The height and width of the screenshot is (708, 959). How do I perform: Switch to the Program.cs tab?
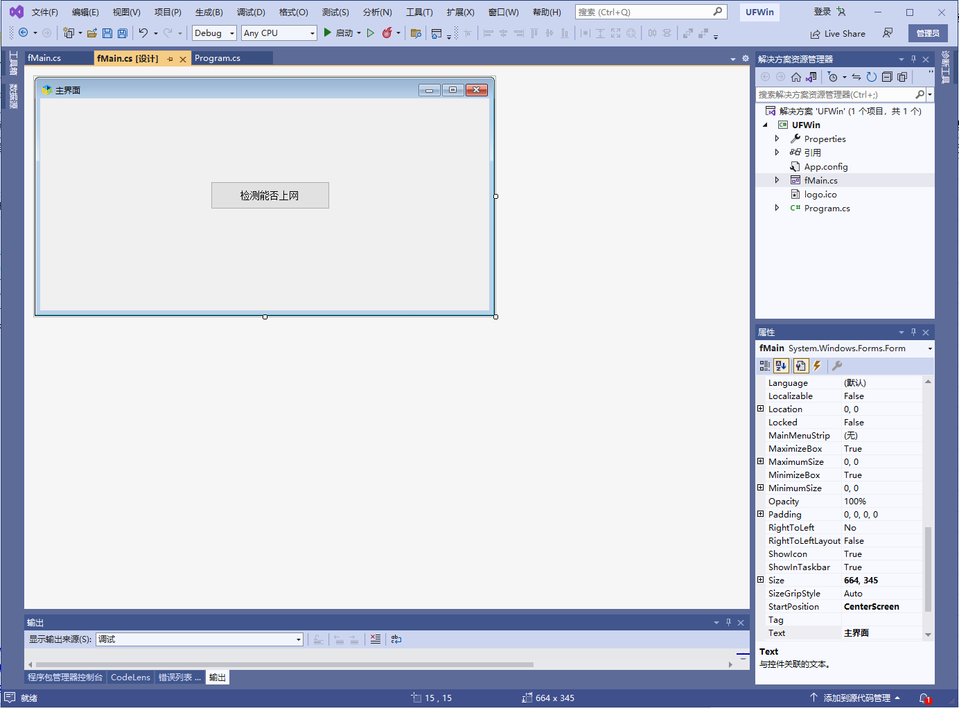click(218, 58)
